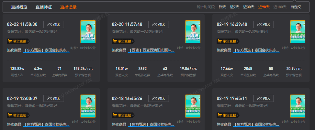Switch to the 直播特征 tab
This screenshot has height=130, width=315.
point(44,7)
